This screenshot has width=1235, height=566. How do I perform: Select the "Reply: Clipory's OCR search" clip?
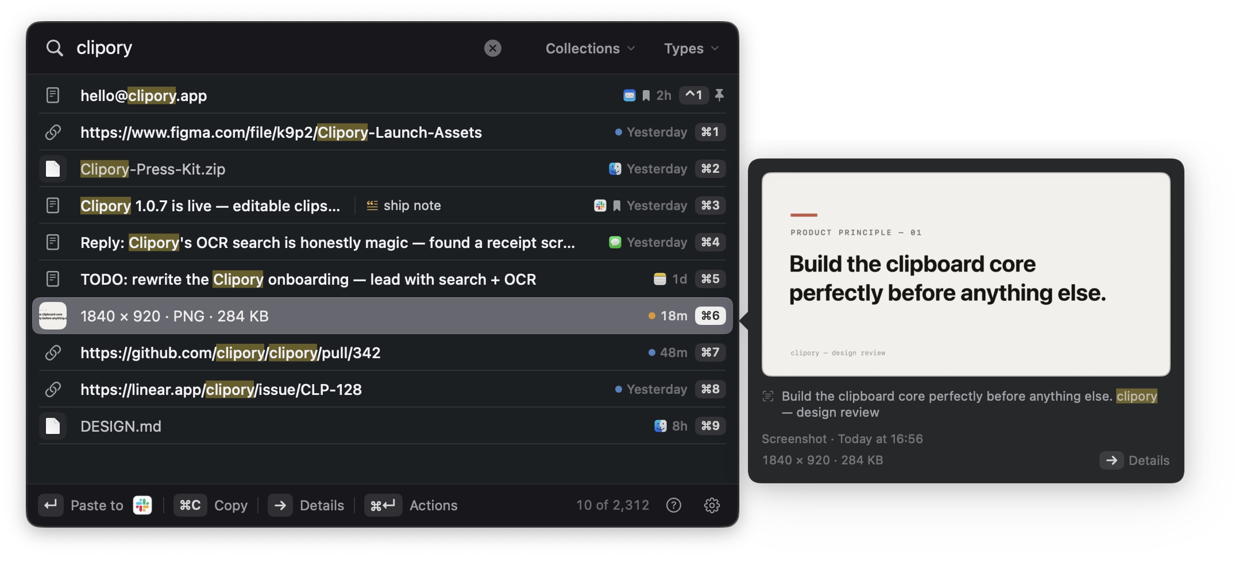click(x=383, y=242)
